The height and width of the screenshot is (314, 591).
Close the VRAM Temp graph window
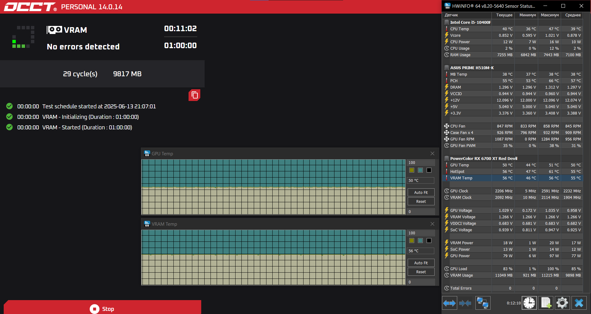point(432,224)
